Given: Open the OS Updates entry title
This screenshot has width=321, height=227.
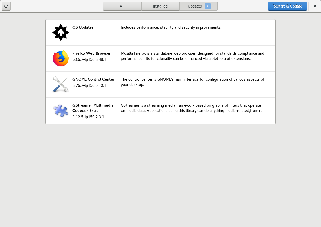Looking at the screenshot, I should click(x=83, y=27).
